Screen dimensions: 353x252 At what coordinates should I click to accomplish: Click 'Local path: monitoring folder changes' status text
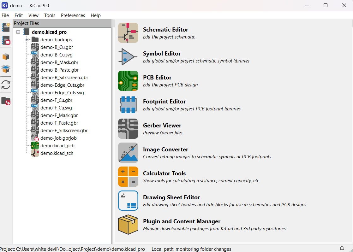click(x=191, y=249)
